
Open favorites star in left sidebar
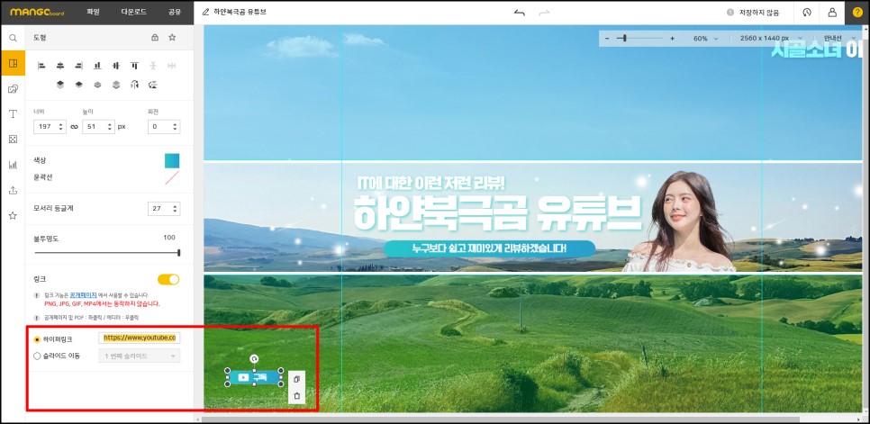point(13,216)
